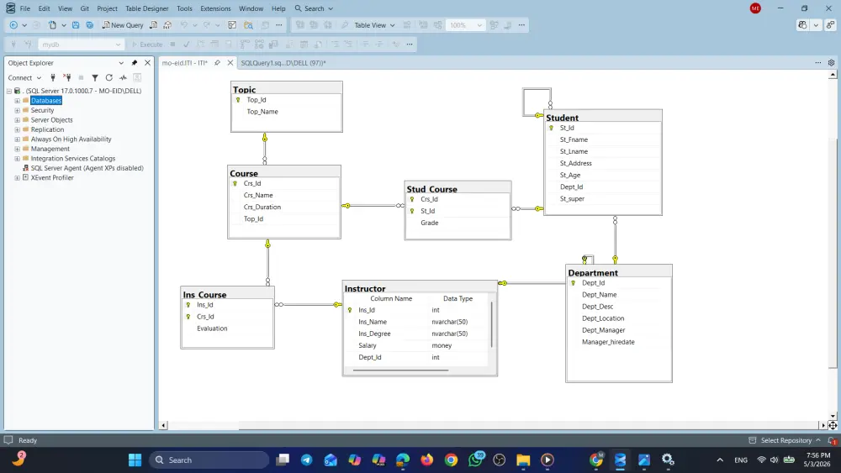Viewport: 841px width, 473px height.
Task: Click the settings gear above the diagram
Action: (x=832, y=63)
